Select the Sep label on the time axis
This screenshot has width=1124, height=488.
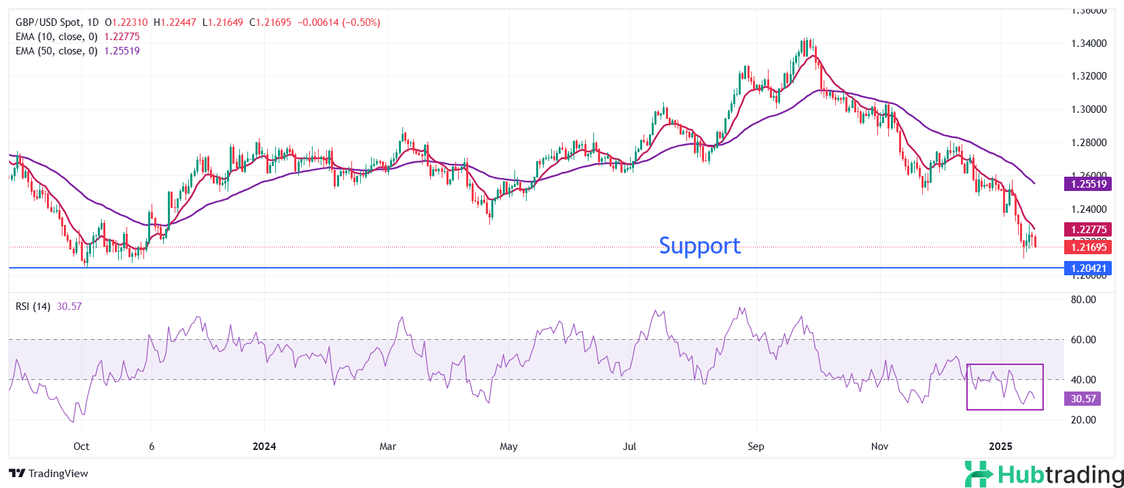pyautogui.click(x=756, y=447)
